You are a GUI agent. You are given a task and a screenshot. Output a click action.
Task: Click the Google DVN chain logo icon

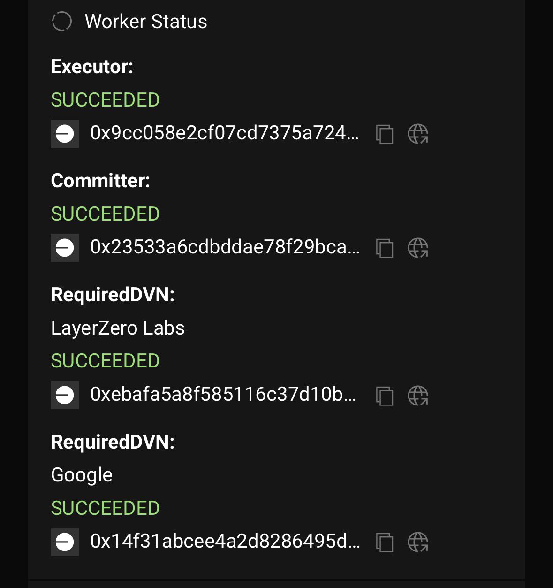click(x=65, y=542)
